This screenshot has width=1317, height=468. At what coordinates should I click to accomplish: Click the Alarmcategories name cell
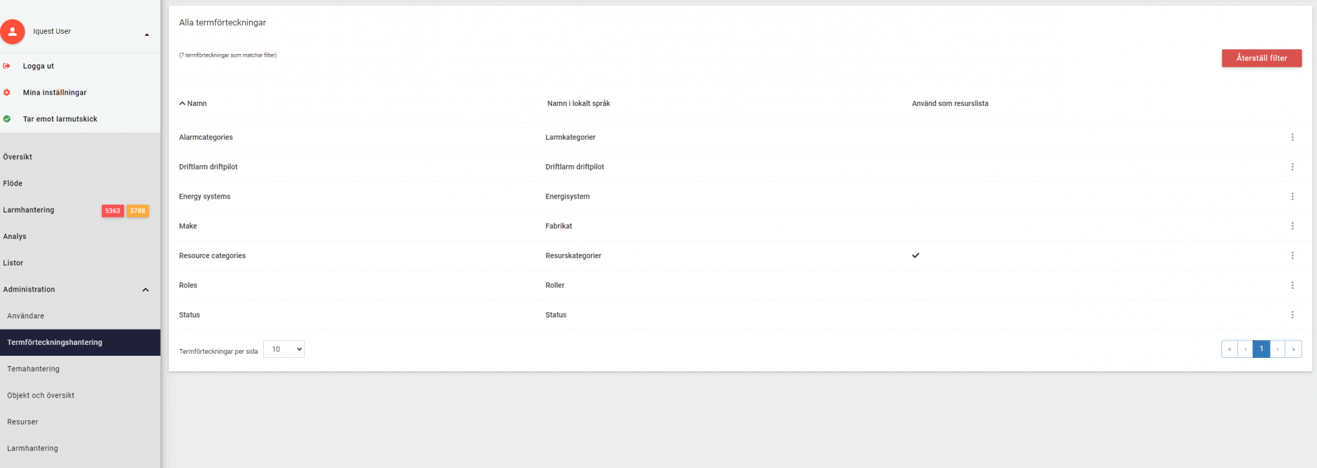tap(206, 138)
